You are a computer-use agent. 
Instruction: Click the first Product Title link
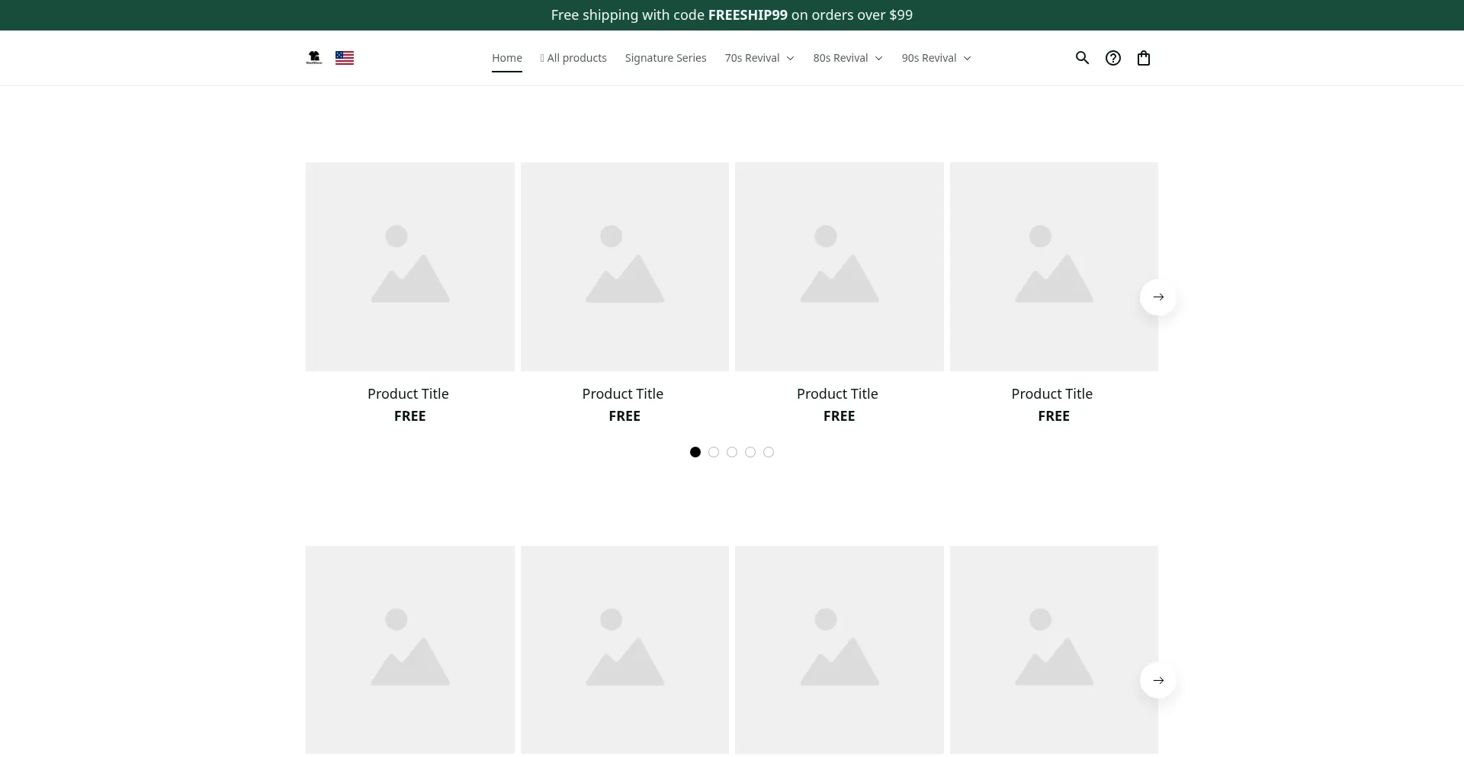(x=408, y=393)
